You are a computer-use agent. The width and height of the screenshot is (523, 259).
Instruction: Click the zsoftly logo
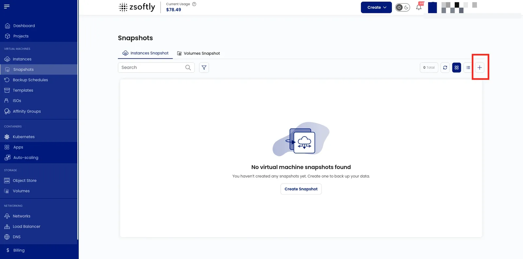(137, 7)
